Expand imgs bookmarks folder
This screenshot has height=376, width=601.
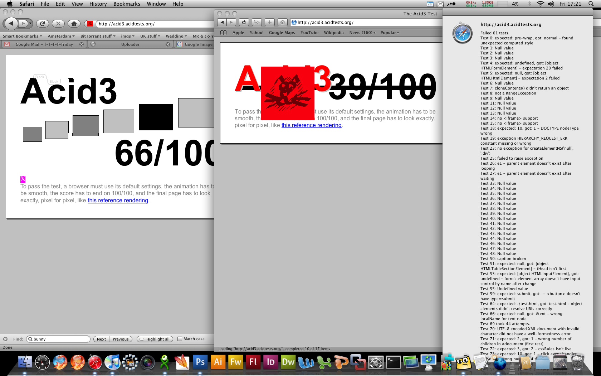coord(128,36)
